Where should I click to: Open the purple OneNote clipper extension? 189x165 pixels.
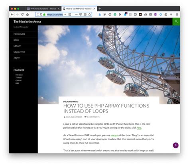point(156,14)
